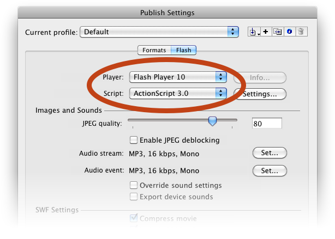Screen dimensions: 335x239
Task: Click the Publish Settings title bar
Action: [x=167, y=13]
